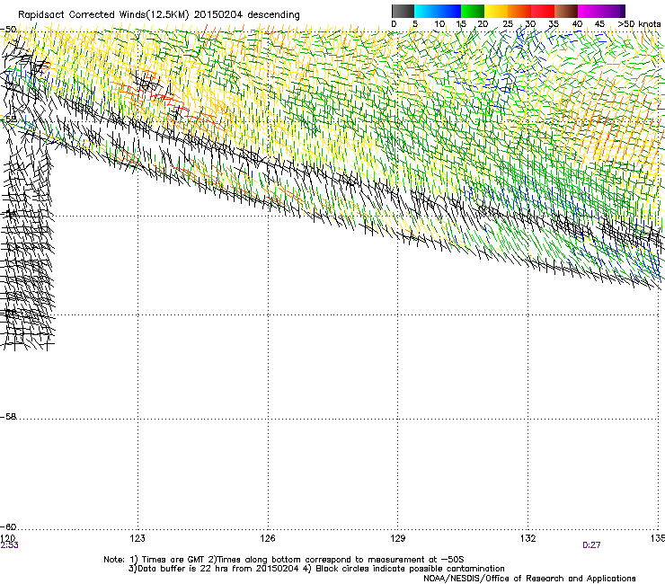Click the 132 longitude axis label

[528, 538]
